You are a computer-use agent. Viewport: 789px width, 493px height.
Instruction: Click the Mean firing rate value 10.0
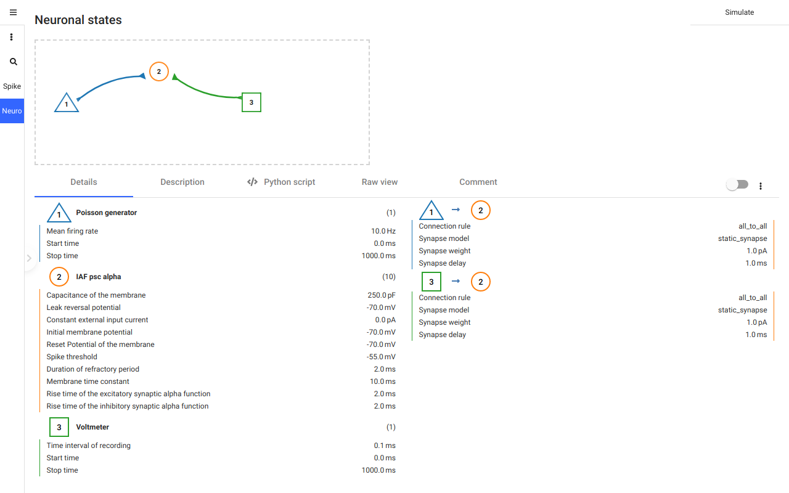click(377, 231)
